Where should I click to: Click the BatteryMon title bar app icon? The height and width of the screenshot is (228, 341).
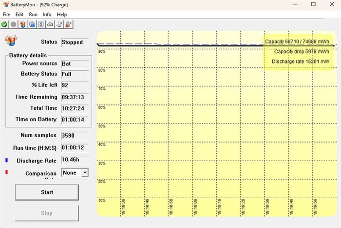[x=6, y=4]
